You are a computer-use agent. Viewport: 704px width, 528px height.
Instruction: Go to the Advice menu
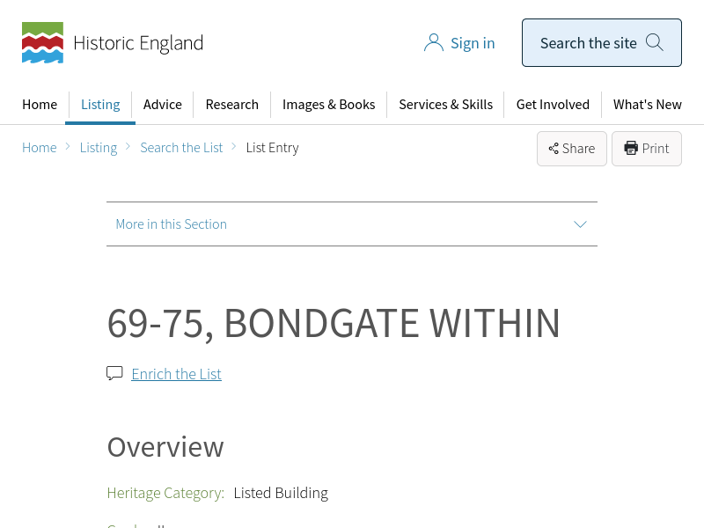[x=163, y=104]
